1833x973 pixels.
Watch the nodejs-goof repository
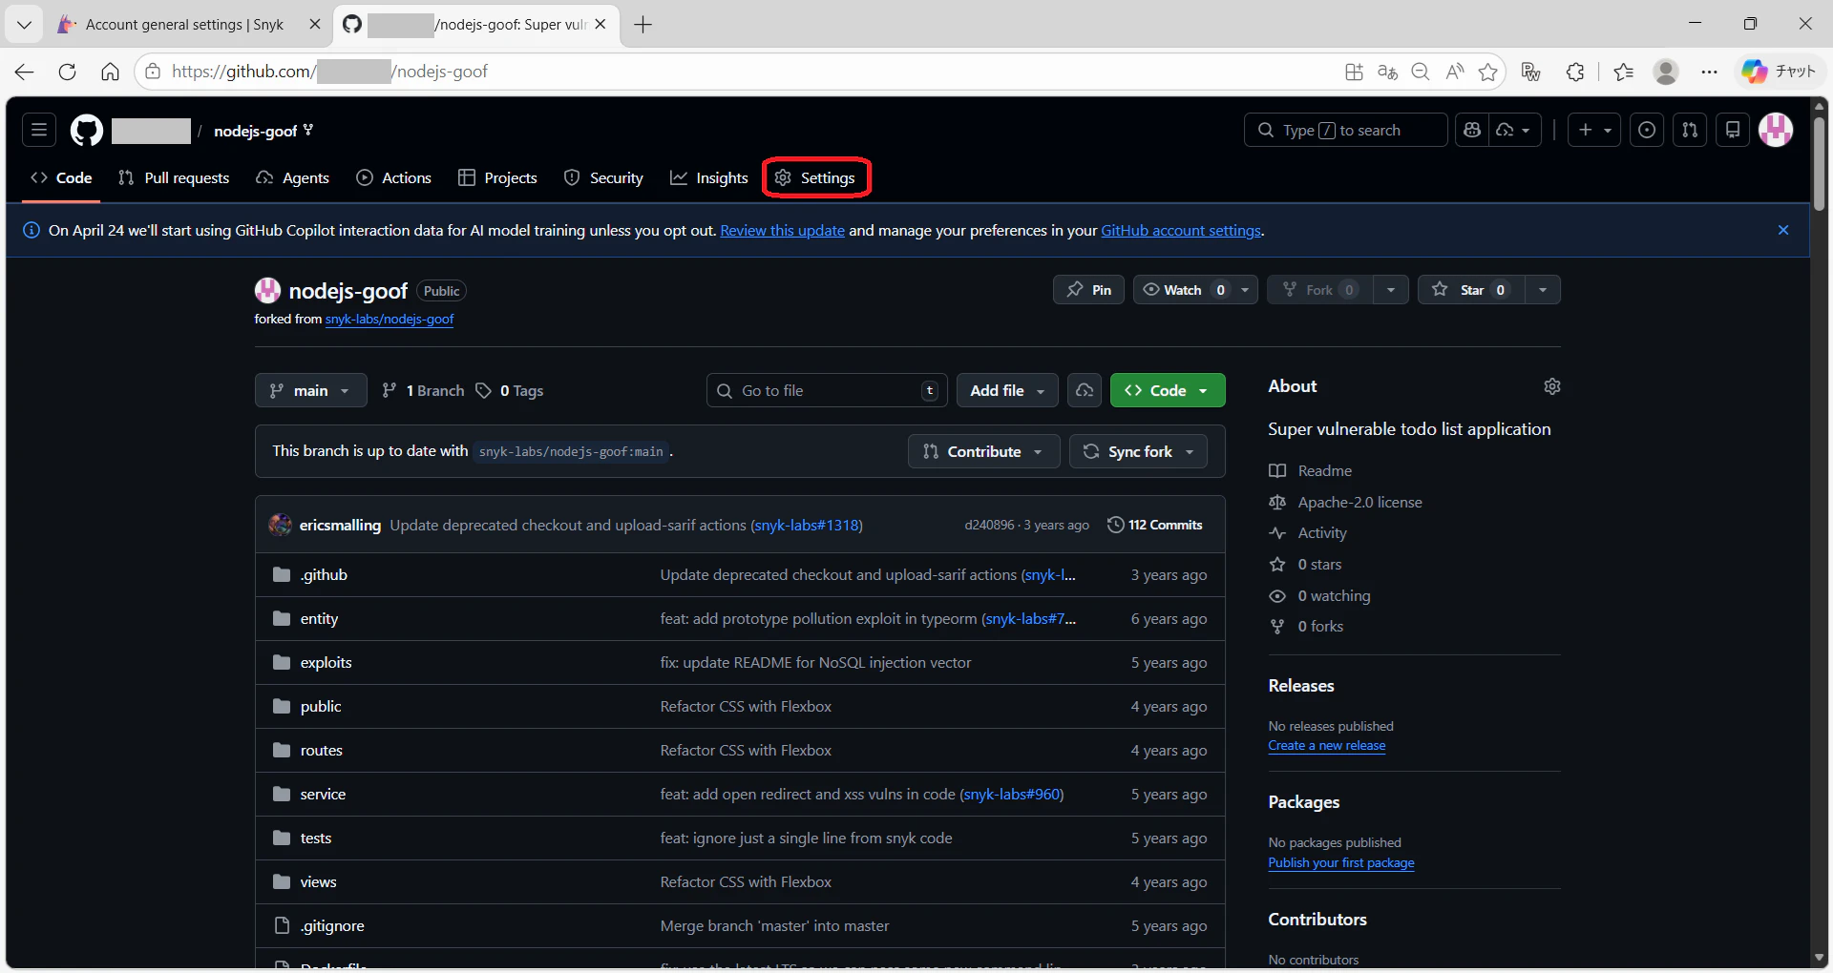click(x=1184, y=290)
